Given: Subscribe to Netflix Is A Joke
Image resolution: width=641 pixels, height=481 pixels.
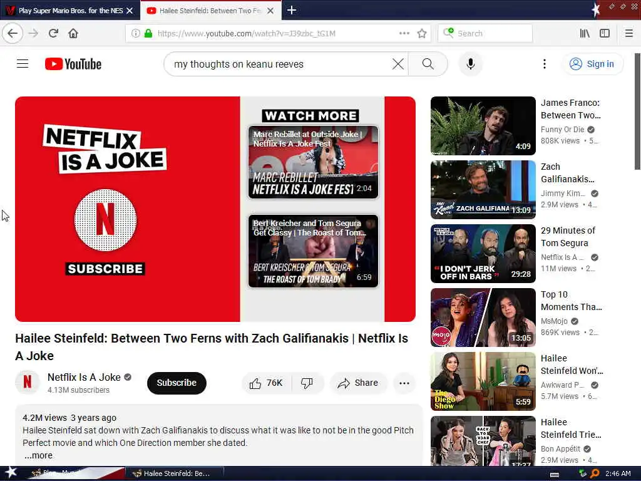Looking at the screenshot, I should coord(177,383).
